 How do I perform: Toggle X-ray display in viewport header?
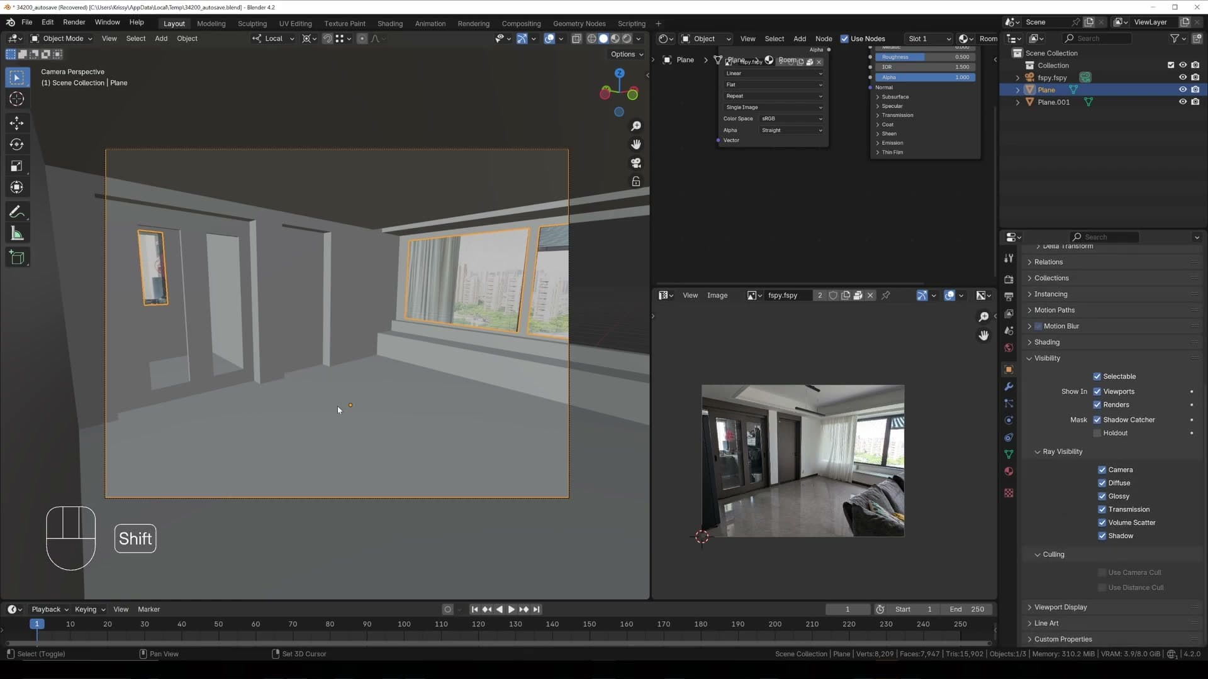click(576, 39)
